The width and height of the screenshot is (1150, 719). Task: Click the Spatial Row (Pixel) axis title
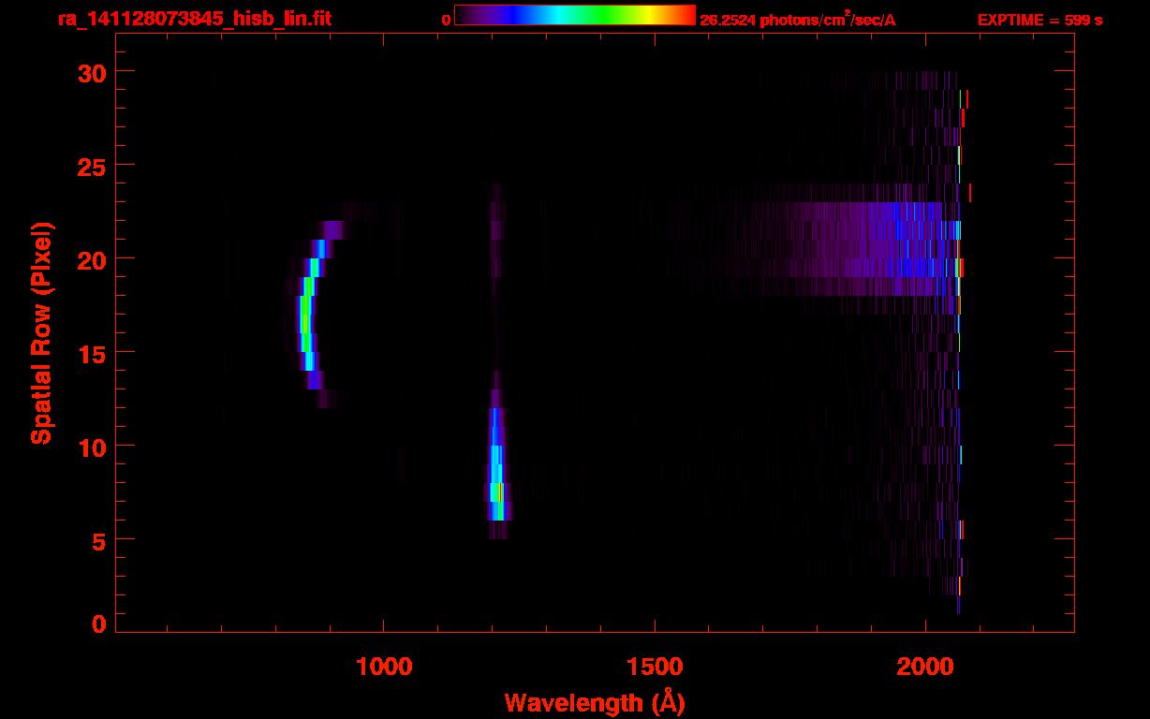[x=41, y=332]
